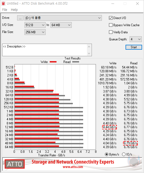The image size is (144, 173).
Task: Open the www.atto.com link
Action: tap(73, 167)
